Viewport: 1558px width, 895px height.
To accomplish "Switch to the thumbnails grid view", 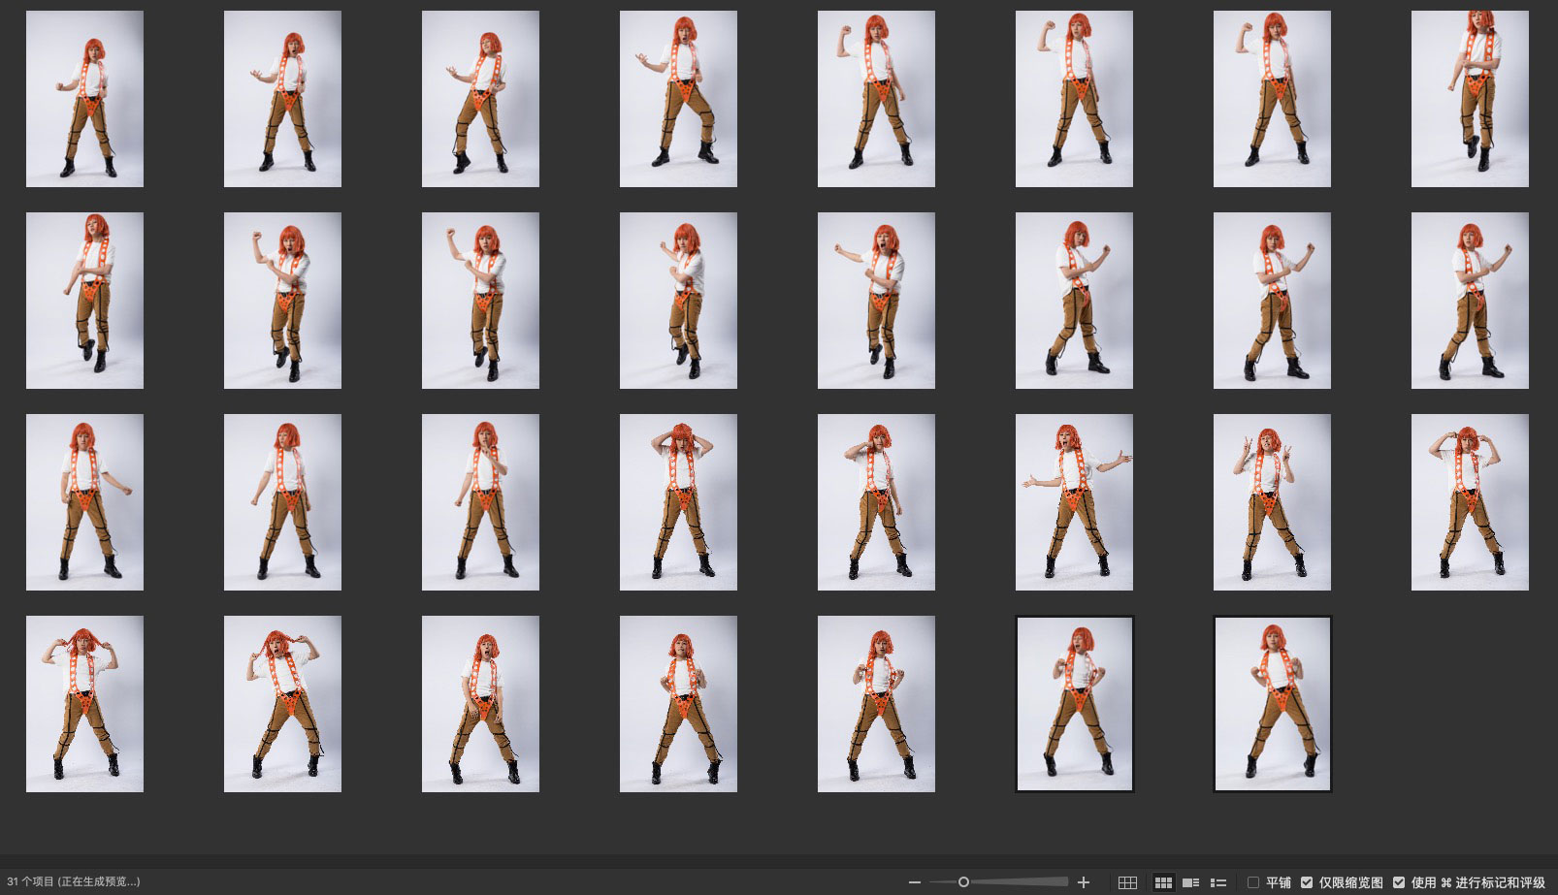I will pyautogui.click(x=1163, y=882).
